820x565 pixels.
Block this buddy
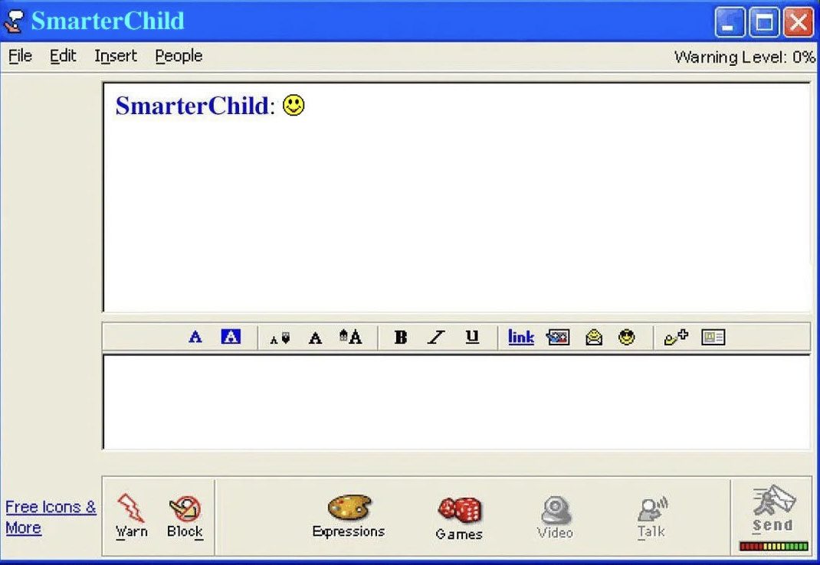(x=185, y=517)
